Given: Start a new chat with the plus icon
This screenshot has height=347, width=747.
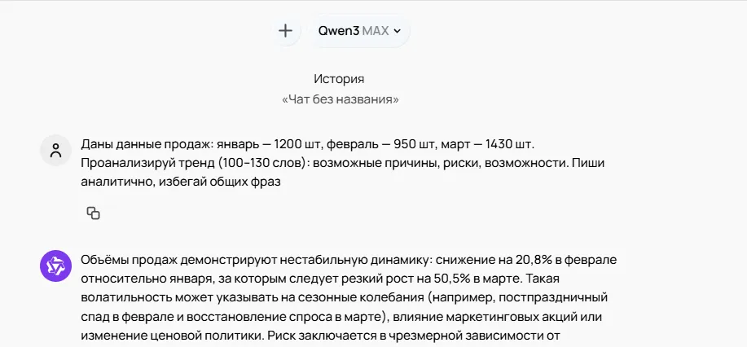Looking at the screenshot, I should 285,31.
